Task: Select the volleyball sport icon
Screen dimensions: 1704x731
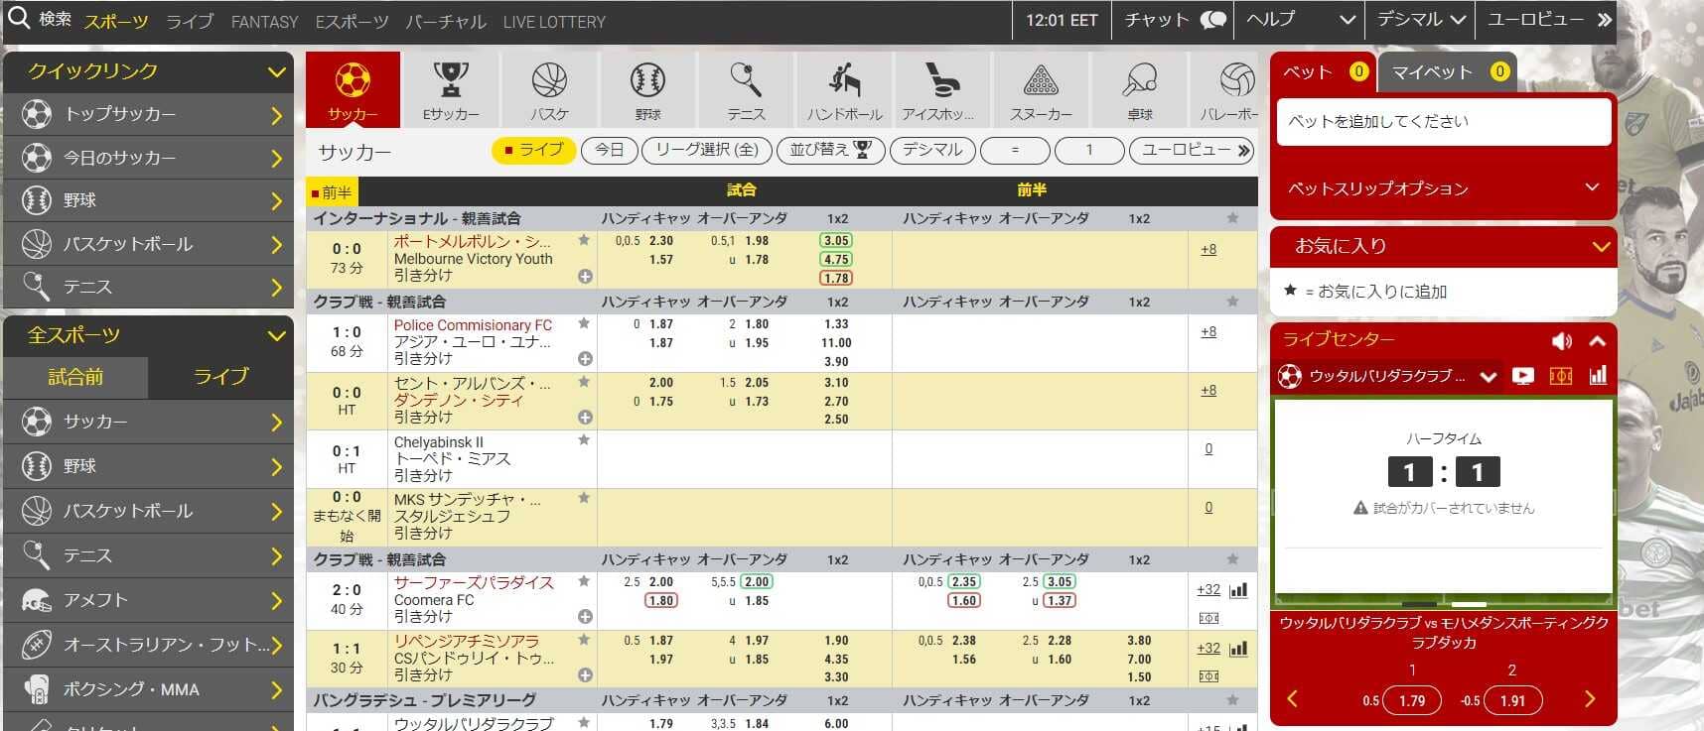Action: coord(1237,79)
